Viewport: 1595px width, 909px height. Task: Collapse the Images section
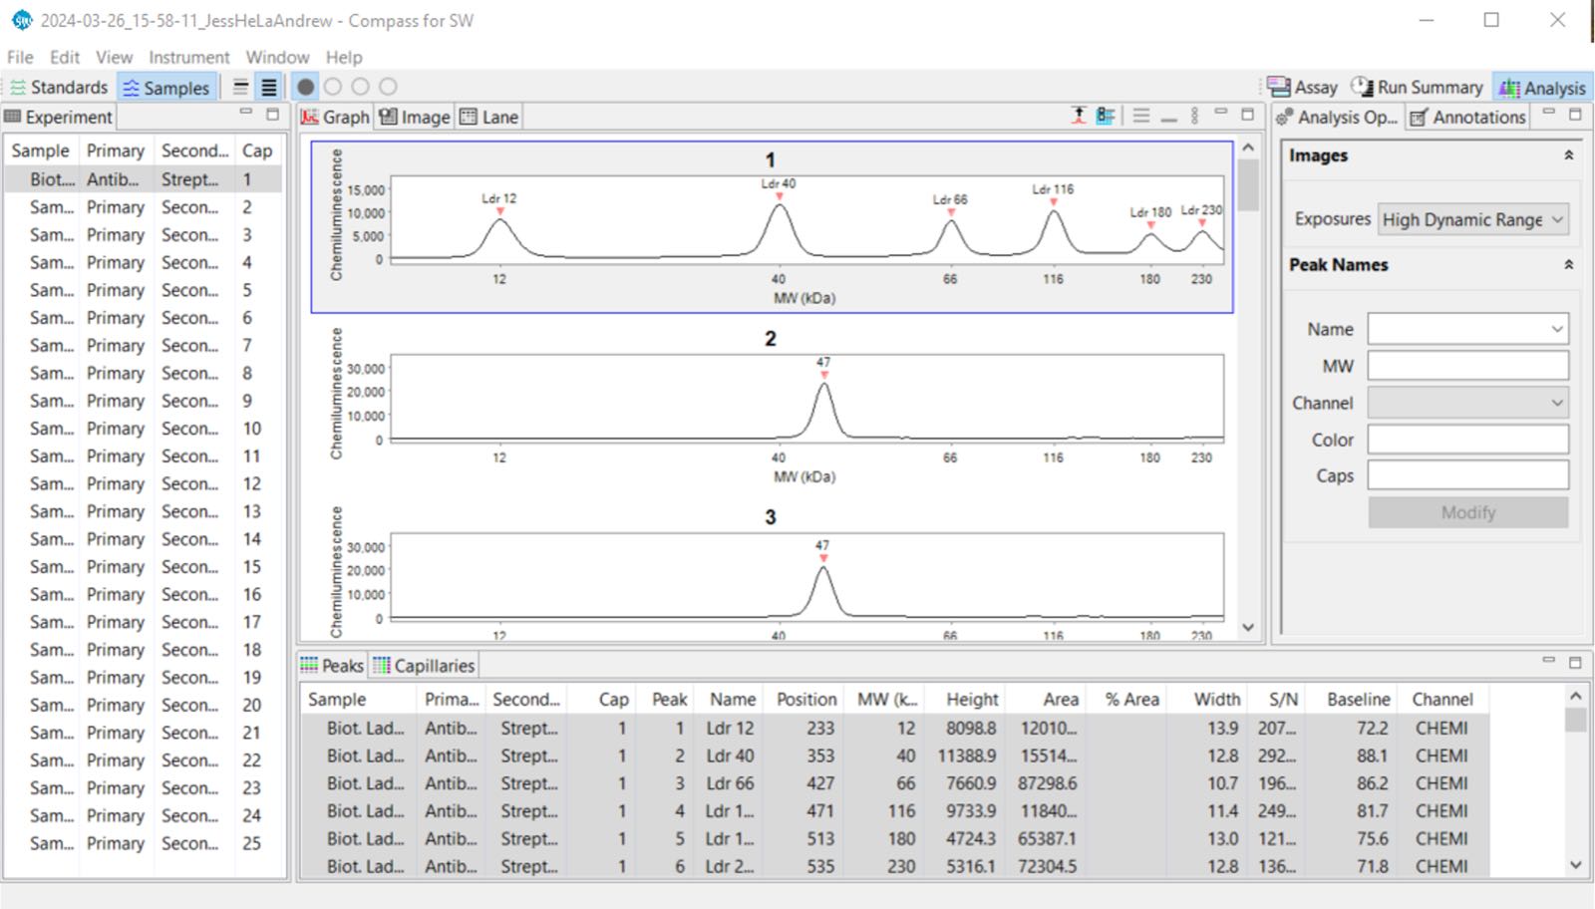click(x=1568, y=155)
